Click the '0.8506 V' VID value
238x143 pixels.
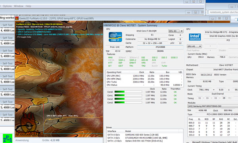177,85
